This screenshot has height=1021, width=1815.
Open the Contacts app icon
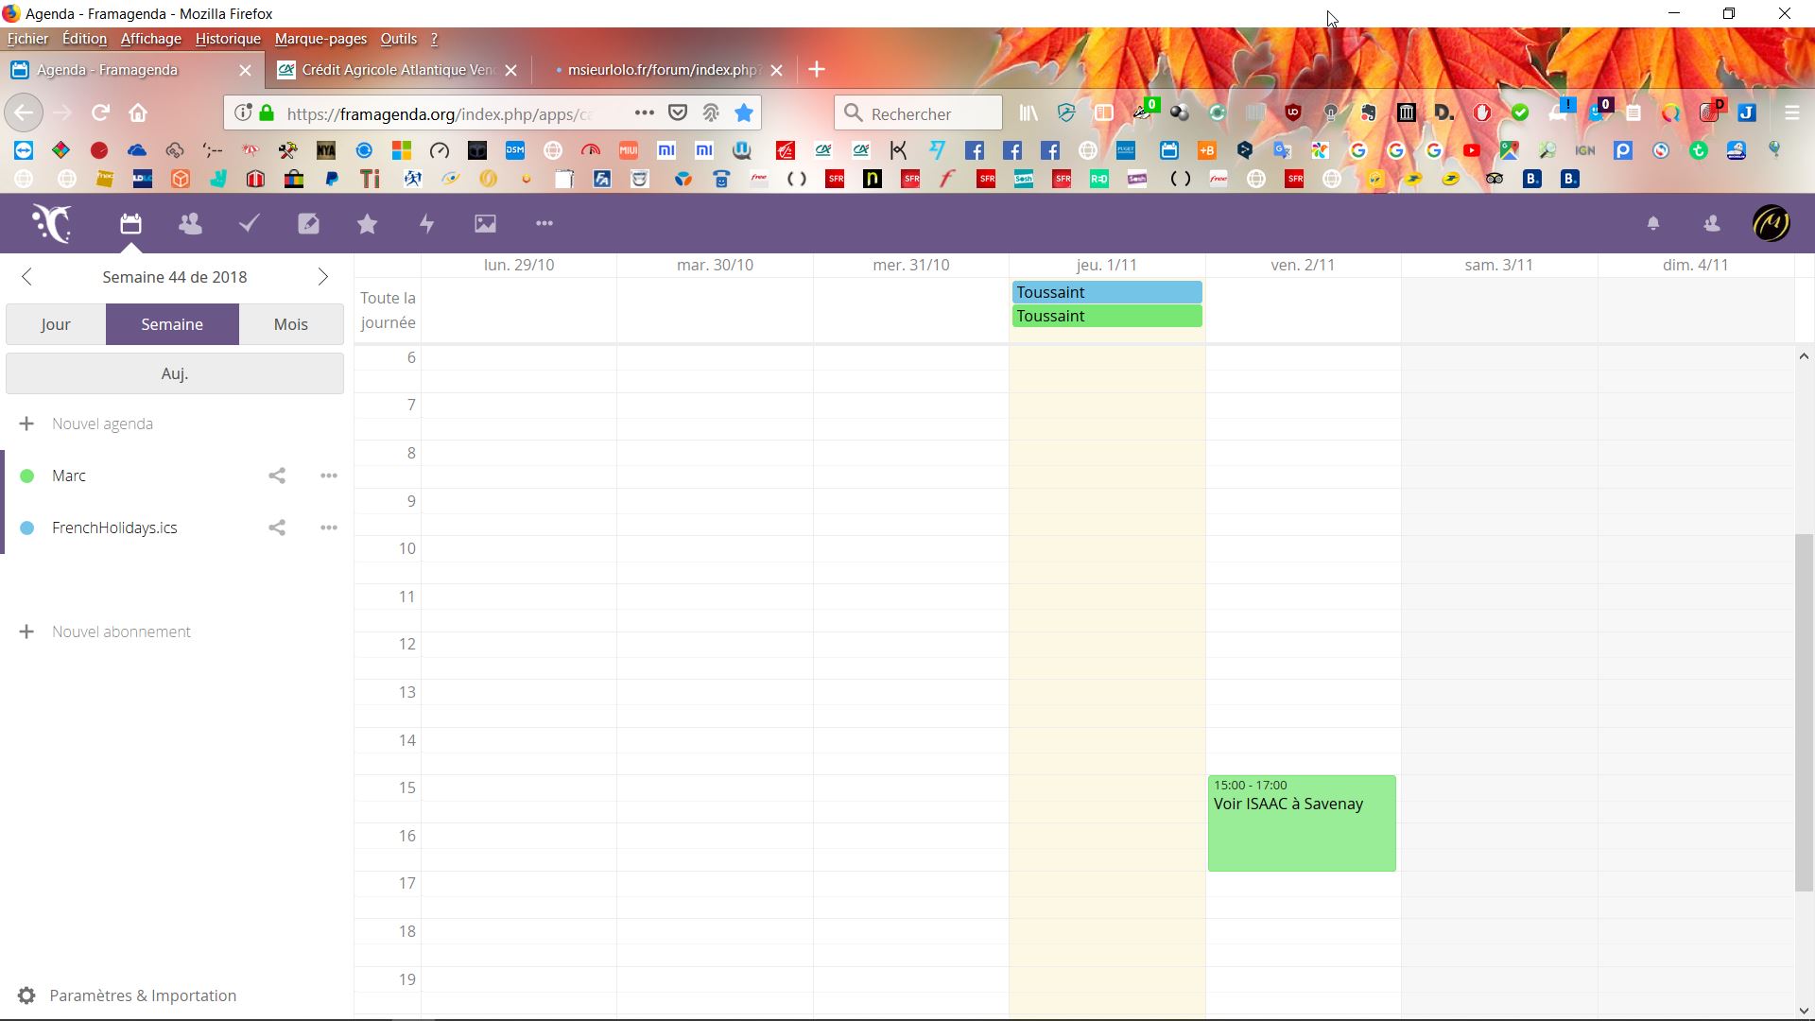tap(190, 224)
